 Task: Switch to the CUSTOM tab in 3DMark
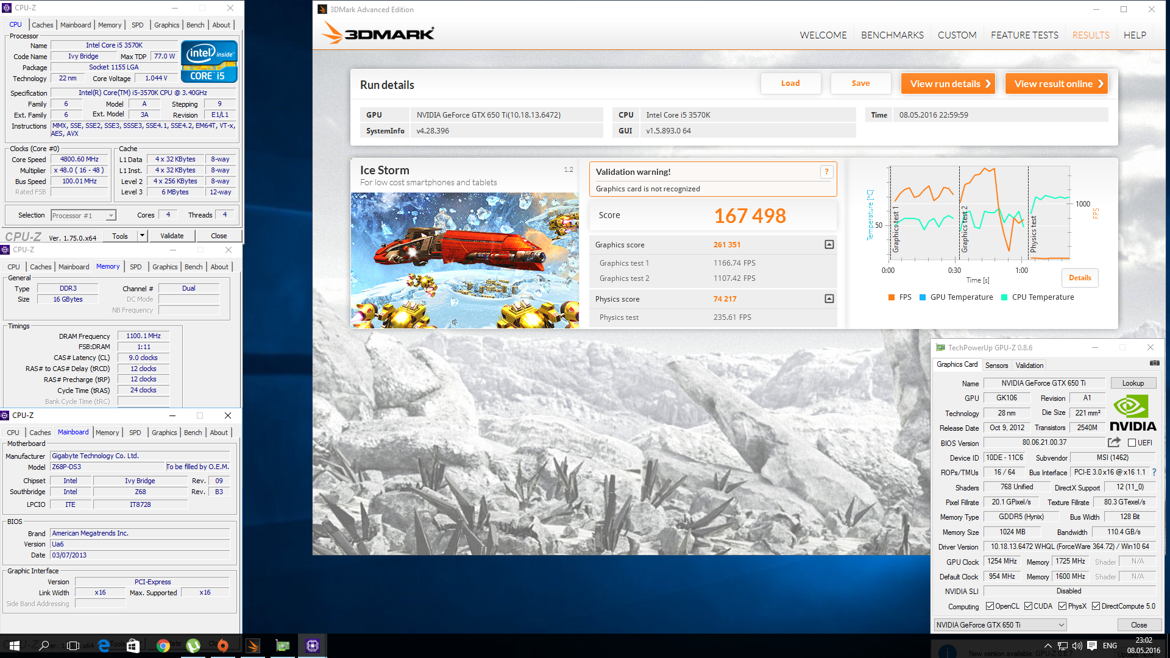coord(957,35)
